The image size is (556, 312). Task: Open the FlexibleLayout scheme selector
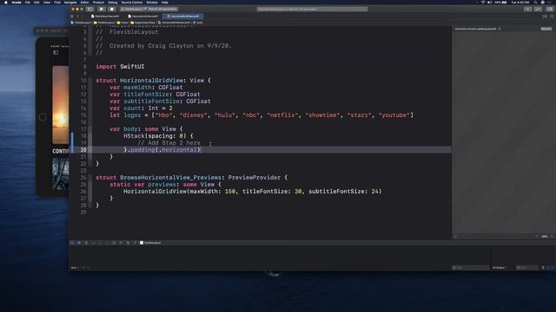click(x=132, y=9)
